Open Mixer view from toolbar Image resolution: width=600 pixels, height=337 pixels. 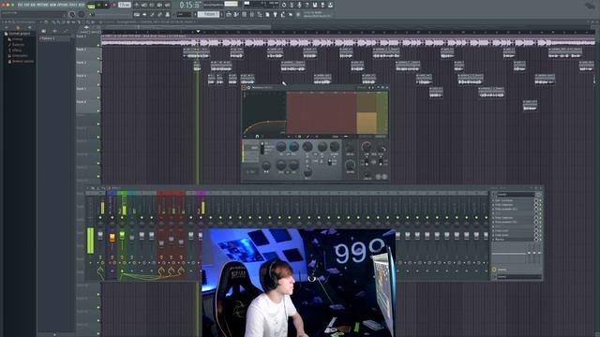[252, 15]
